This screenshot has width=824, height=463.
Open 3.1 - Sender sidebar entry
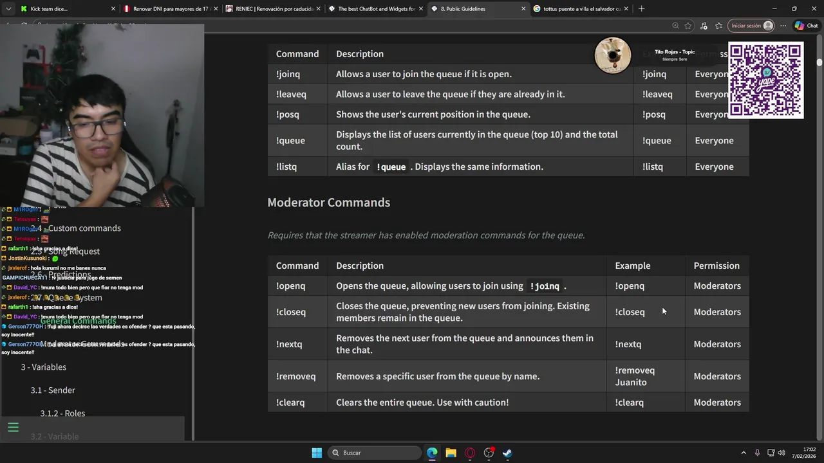click(53, 390)
